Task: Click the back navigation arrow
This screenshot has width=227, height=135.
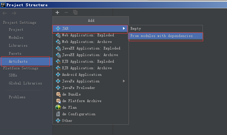Action: coord(5,13)
